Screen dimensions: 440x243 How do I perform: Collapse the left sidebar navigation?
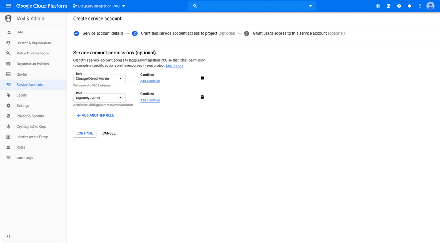click(x=8, y=236)
